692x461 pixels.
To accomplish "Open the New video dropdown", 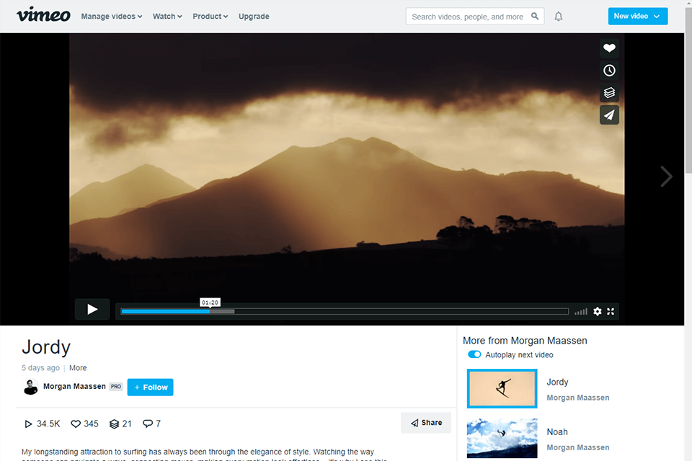I will point(638,15).
